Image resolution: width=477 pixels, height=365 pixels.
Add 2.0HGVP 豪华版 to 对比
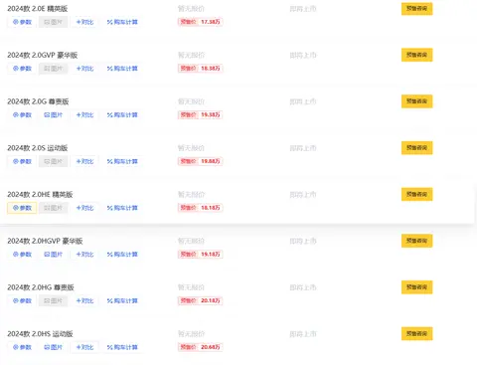pyautogui.click(x=84, y=255)
